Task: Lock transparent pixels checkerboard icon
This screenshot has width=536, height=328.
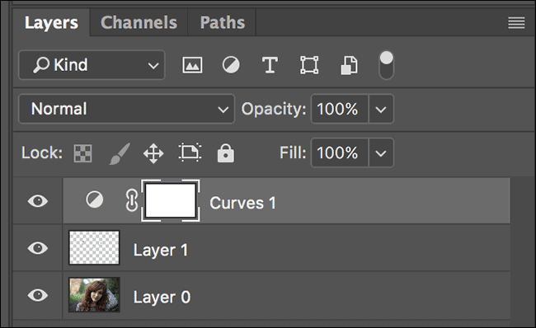Action: point(82,153)
